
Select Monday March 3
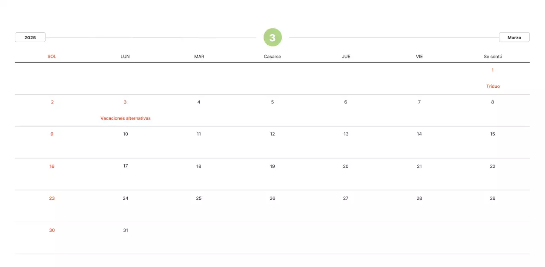[x=125, y=102]
